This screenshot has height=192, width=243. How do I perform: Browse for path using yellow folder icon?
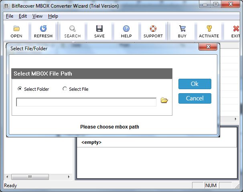click(x=164, y=100)
